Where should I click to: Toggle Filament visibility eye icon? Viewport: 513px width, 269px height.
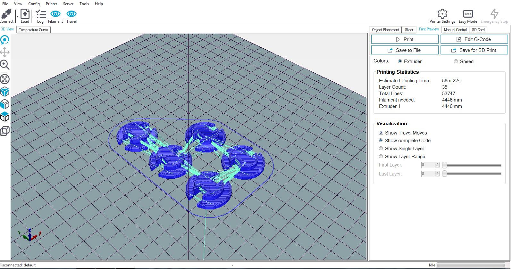55,14
